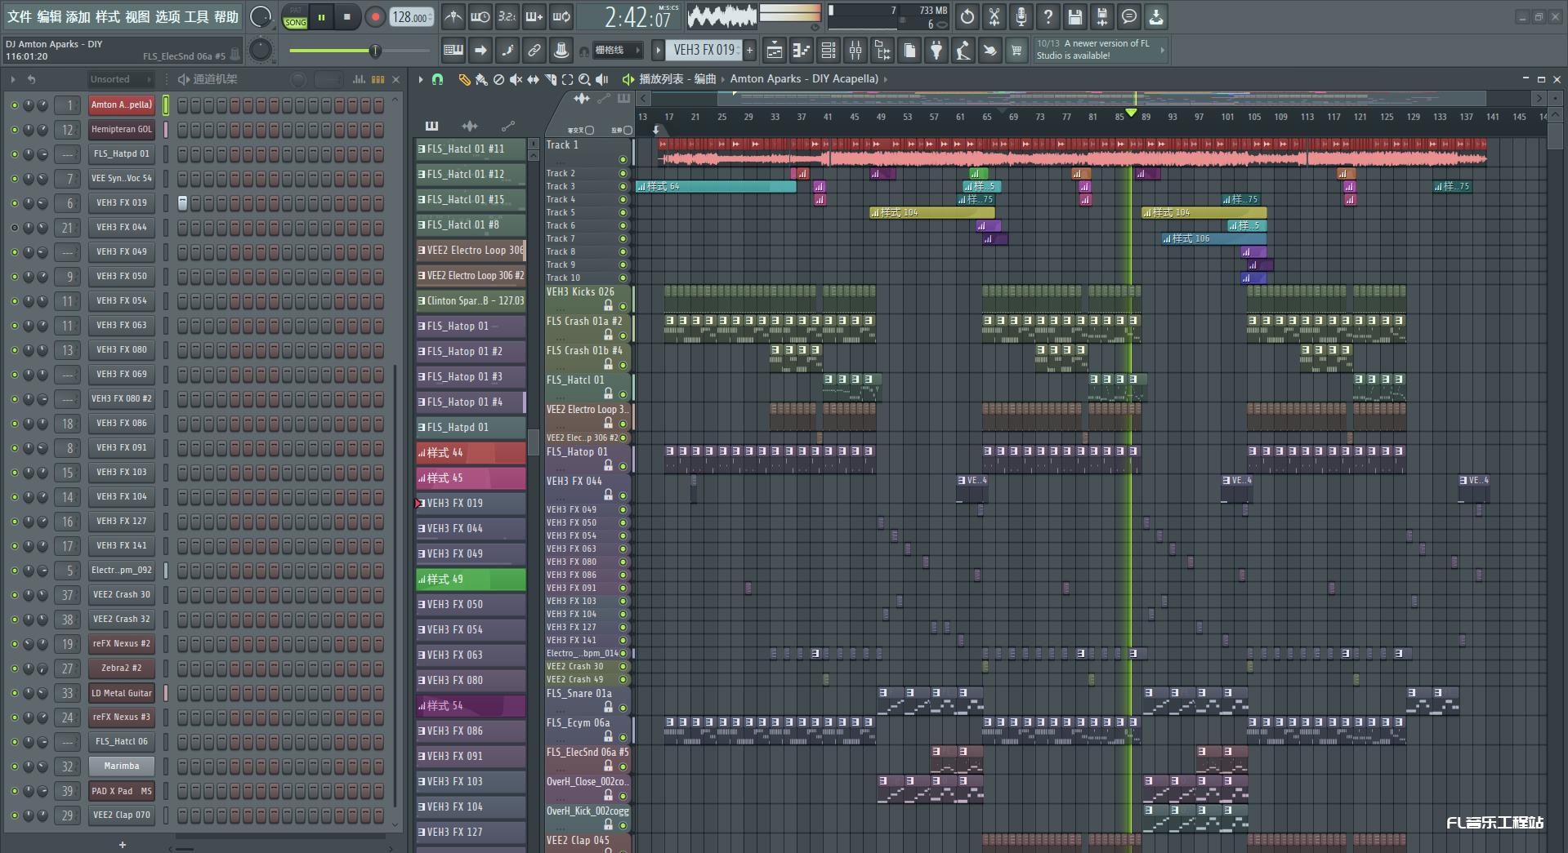Open the VEH3 FX 019 pattern selector
Image resolution: width=1568 pixels, height=853 pixels.
coord(704,51)
